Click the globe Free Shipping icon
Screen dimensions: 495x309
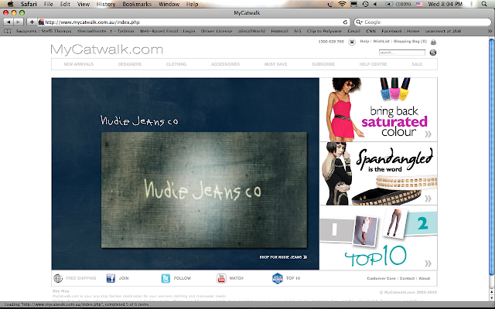coord(58,278)
